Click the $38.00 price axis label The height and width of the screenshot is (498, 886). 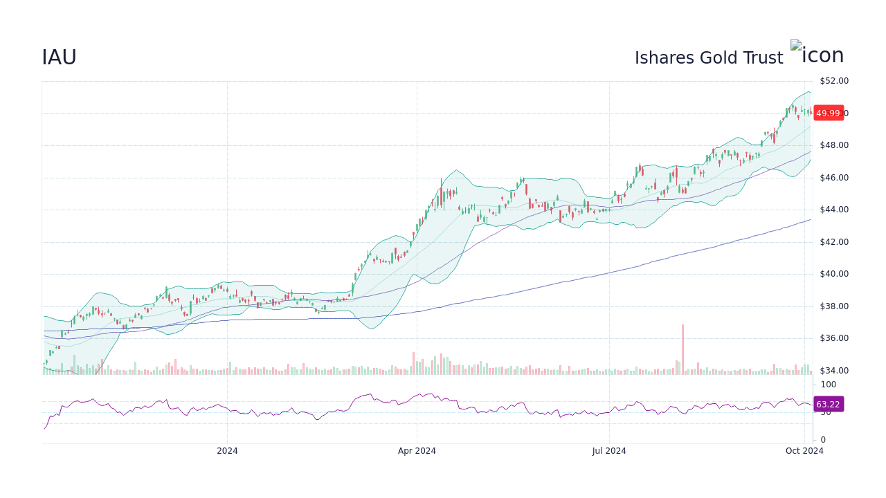click(834, 306)
